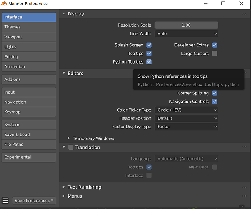The width and height of the screenshot is (251, 209).
Task: Go to the System tab
Action: (29, 125)
